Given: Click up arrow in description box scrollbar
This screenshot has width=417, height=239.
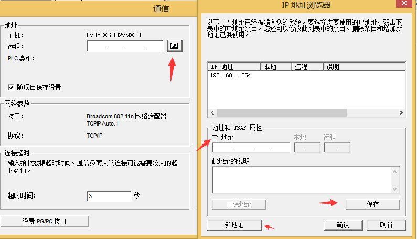Looking at the screenshot, I should coord(395,171).
